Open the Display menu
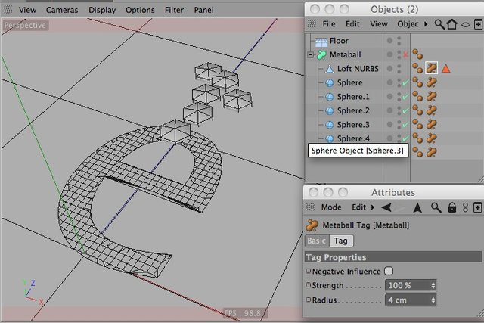The width and height of the screenshot is (484, 323). (102, 10)
